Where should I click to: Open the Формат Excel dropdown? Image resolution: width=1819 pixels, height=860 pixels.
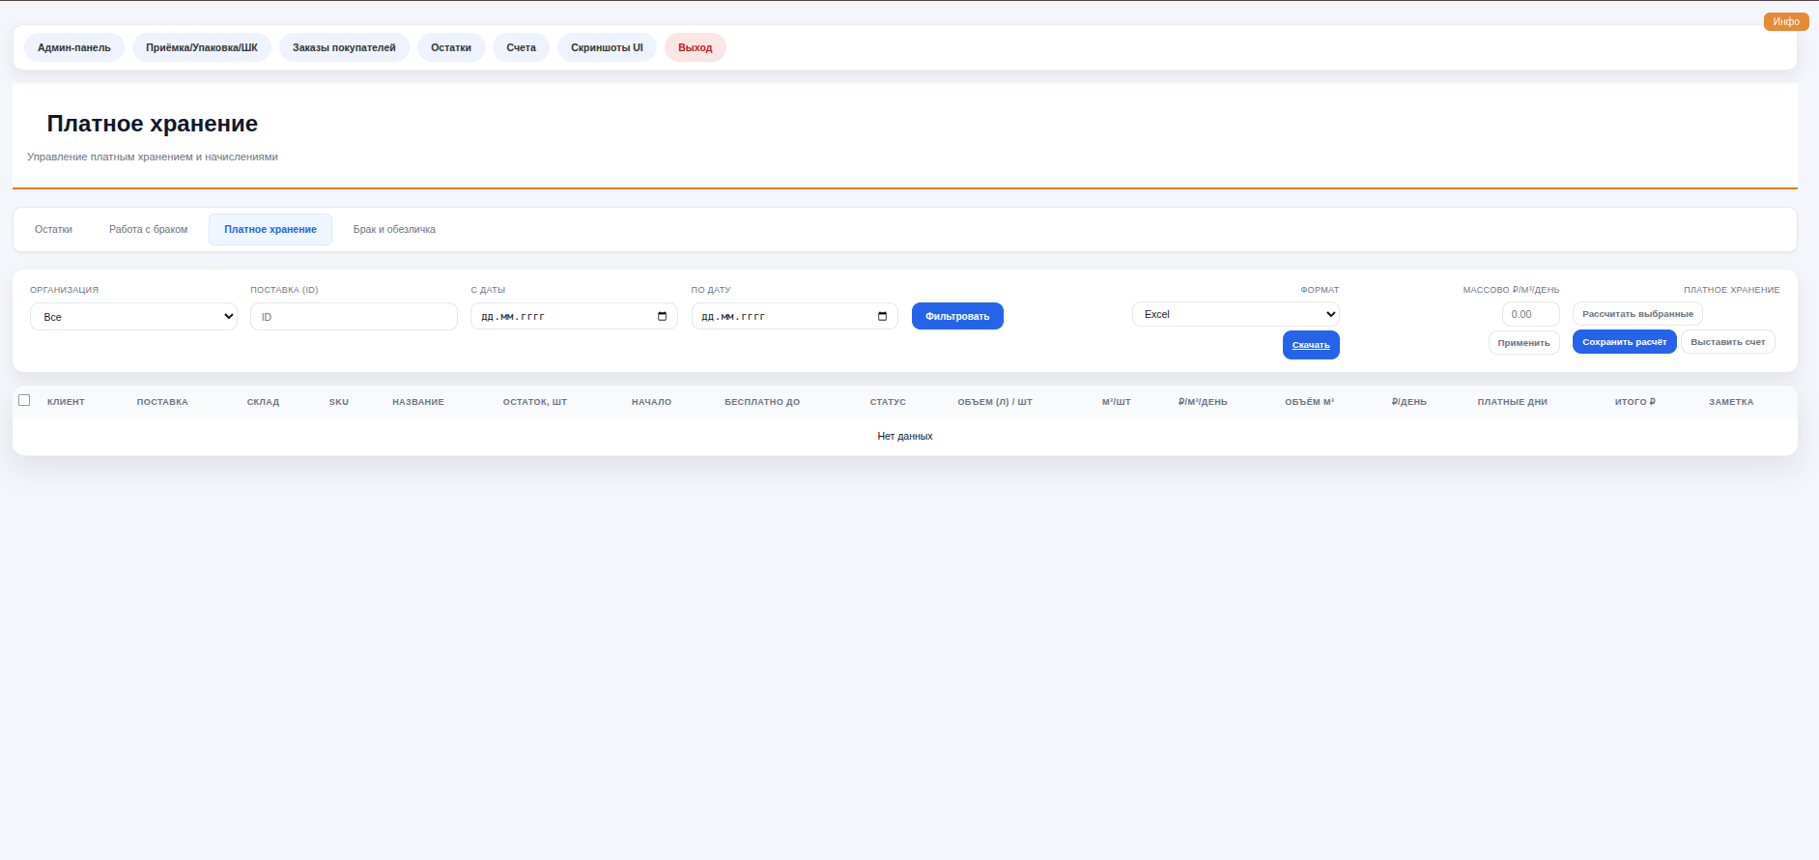pyautogui.click(x=1235, y=314)
